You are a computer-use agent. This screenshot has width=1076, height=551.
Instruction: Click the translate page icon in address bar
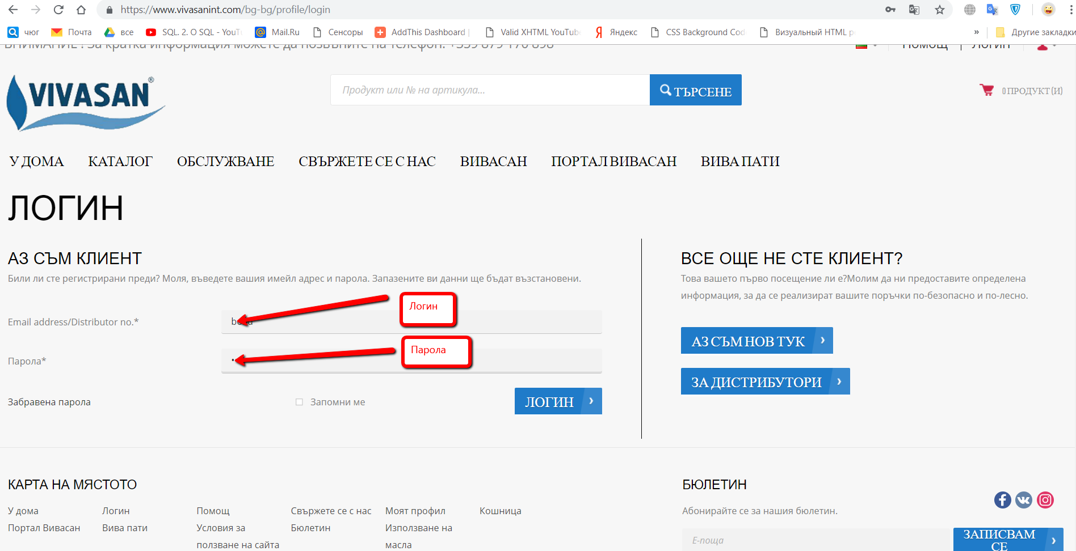tap(914, 10)
